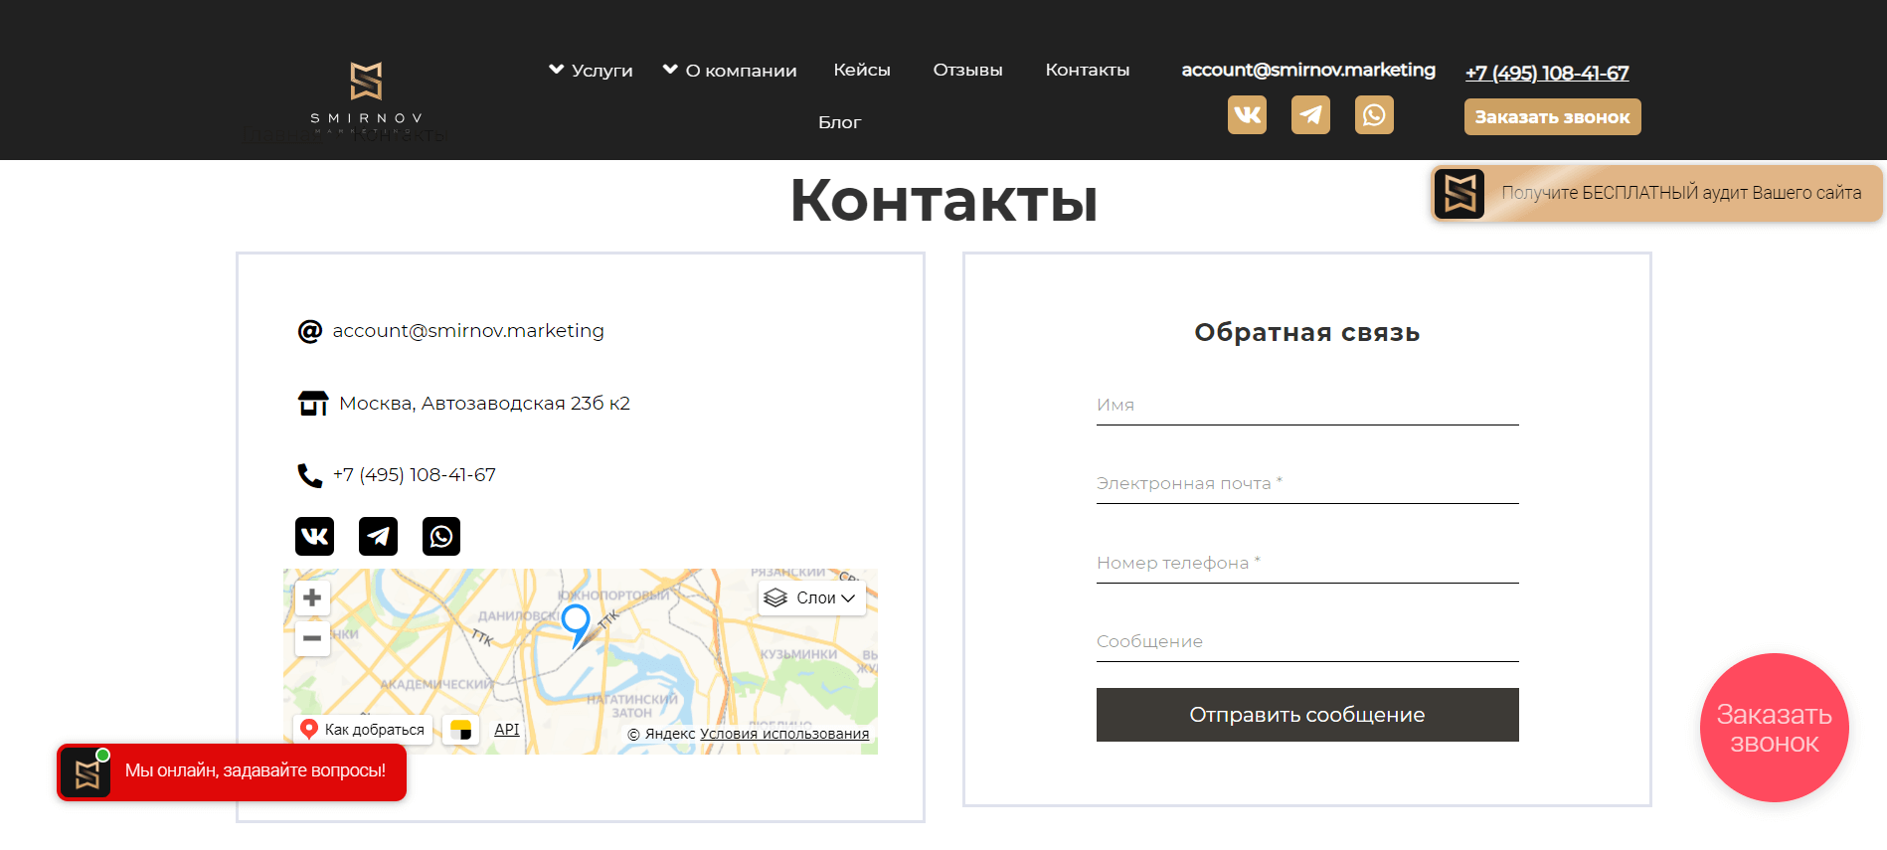Viewport: 1887px width, 850px height.
Task: Expand the О компании dropdown menu
Action: [x=730, y=71]
